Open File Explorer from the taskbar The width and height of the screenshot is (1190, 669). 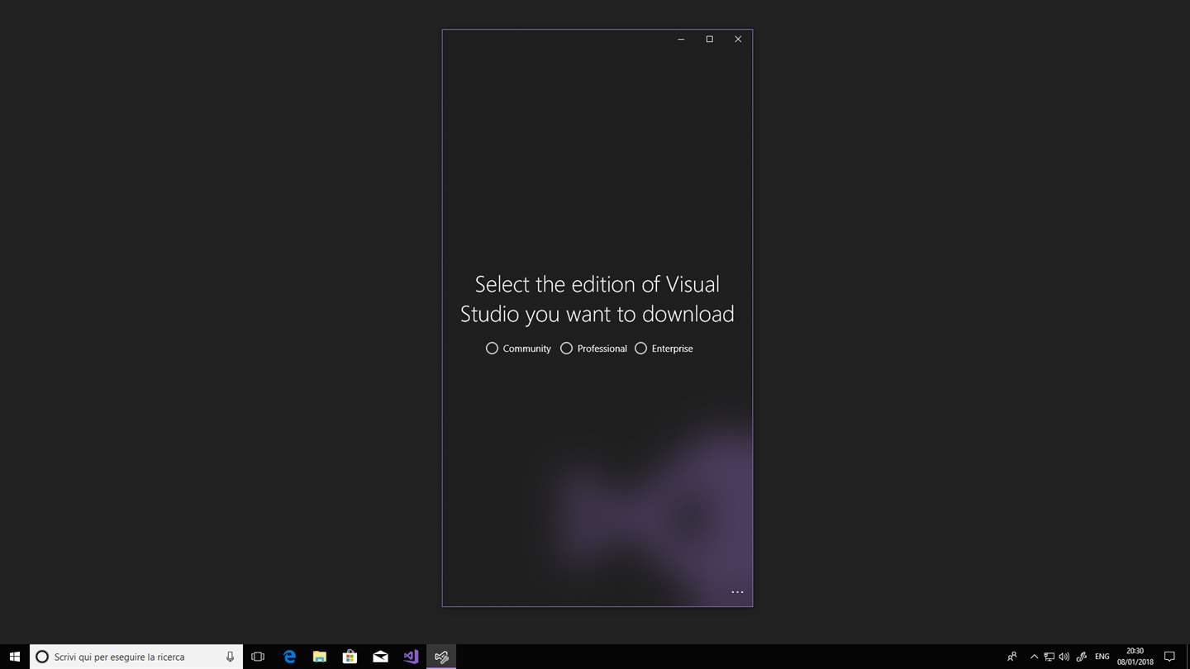tap(320, 657)
